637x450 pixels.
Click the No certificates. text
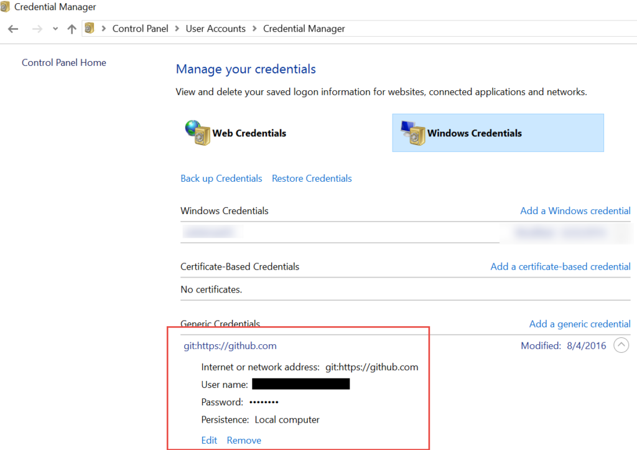(x=212, y=289)
